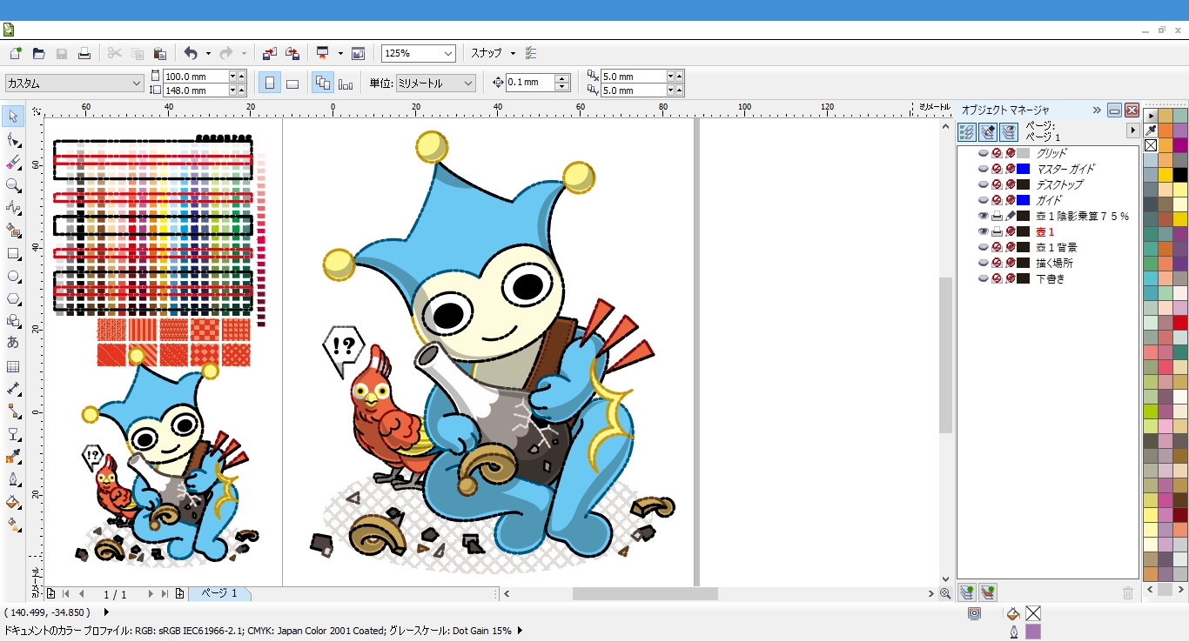The height and width of the screenshot is (642, 1189).
Task: Select the Text tool (あ)
Action: 13,343
